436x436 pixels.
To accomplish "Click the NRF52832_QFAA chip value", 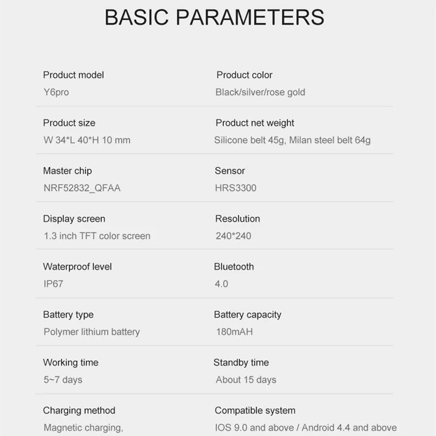I will point(82,188).
